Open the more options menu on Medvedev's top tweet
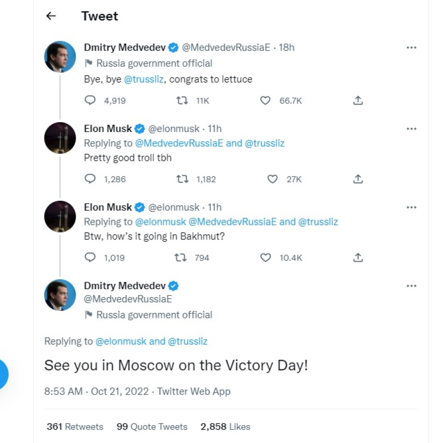This screenshot has height=443, width=435. click(x=411, y=47)
